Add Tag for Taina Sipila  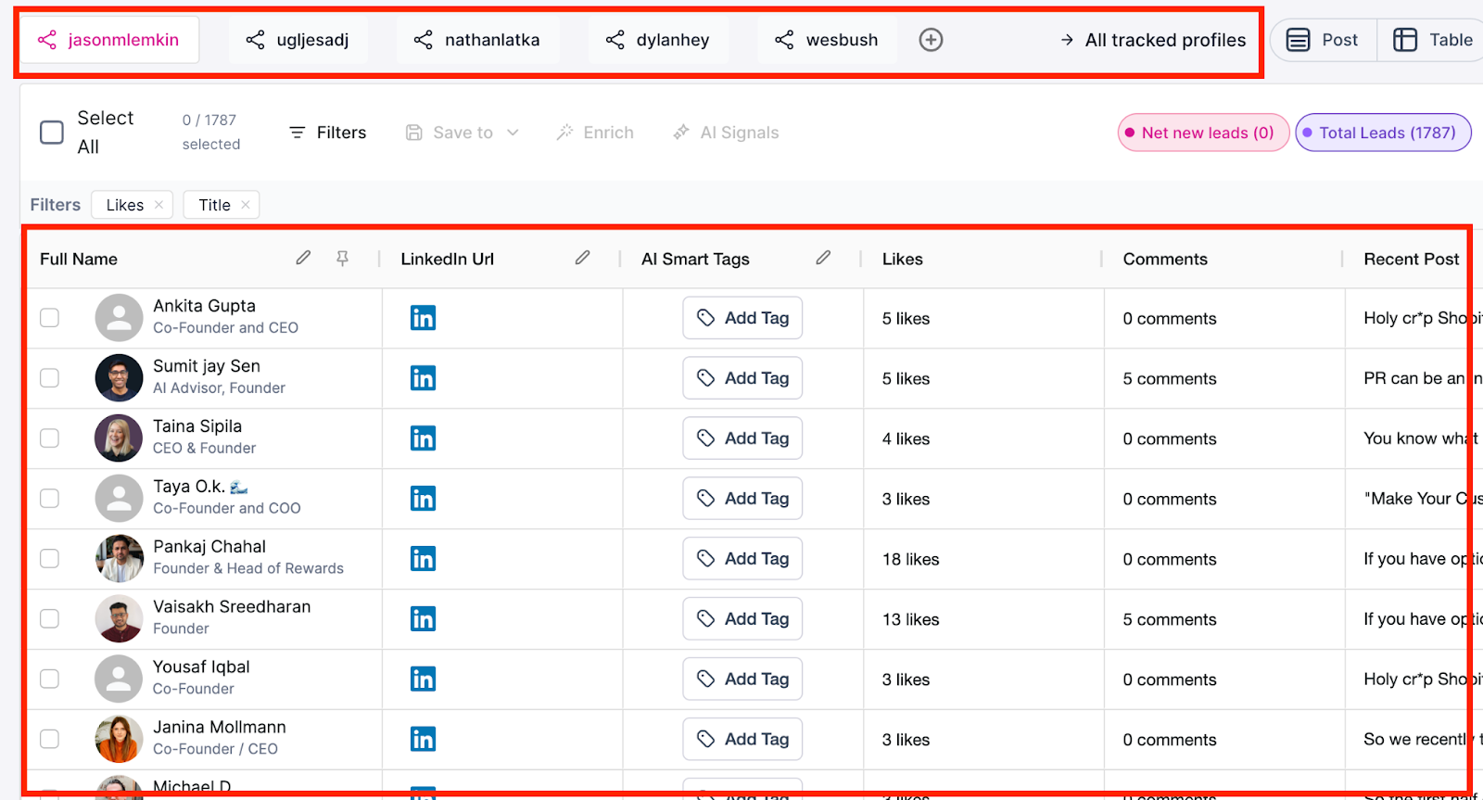(x=742, y=438)
